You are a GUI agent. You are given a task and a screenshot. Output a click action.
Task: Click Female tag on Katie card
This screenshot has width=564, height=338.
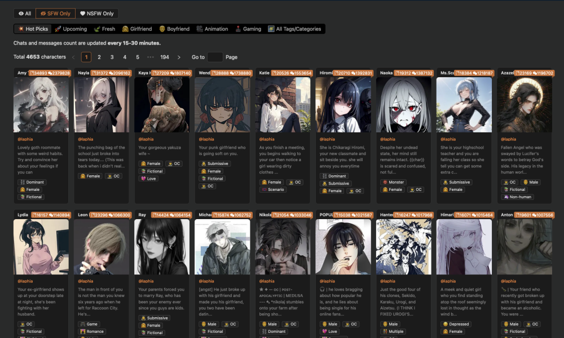click(271, 183)
